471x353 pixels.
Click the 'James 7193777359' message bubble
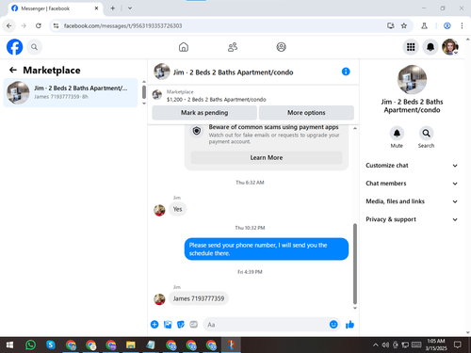pos(199,298)
